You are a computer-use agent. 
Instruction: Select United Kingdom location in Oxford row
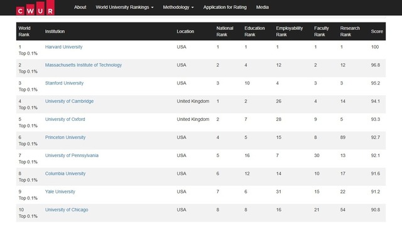click(193, 120)
